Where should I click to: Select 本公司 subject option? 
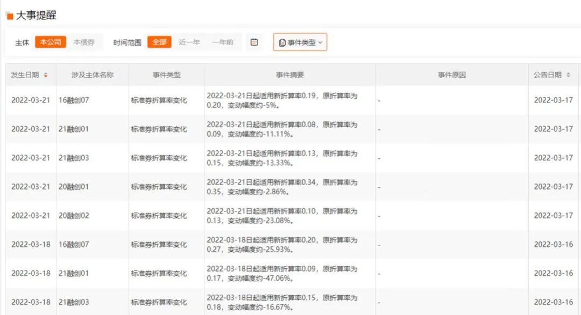point(51,42)
